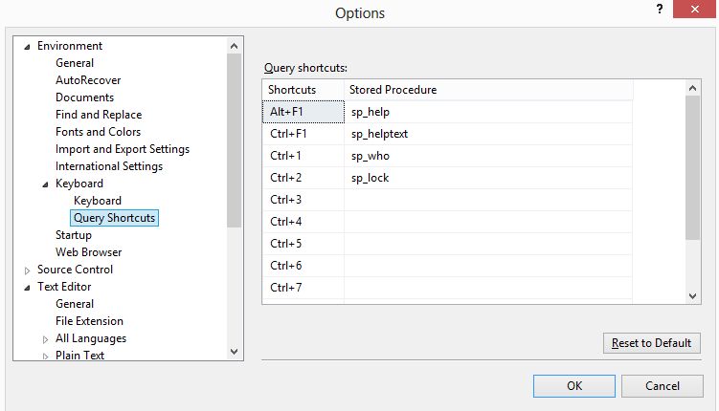Select All Languages tree label
The height and width of the screenshot is (411, 719).
91,338
